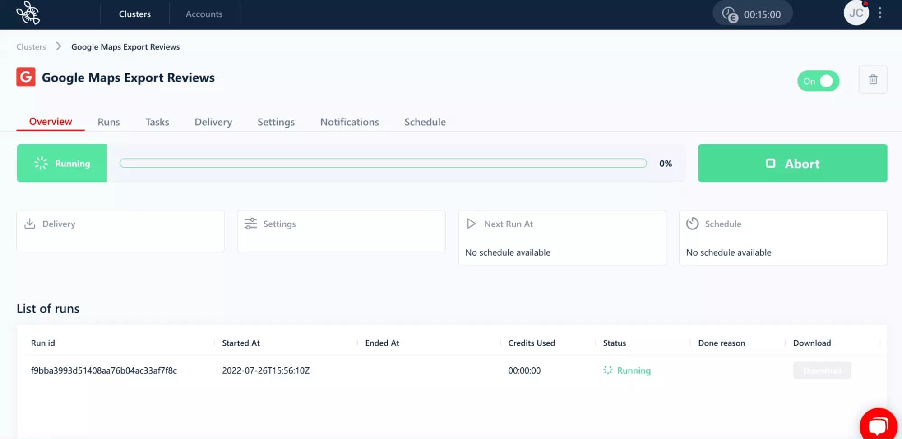Click the app logo in the top bar
This screenshot has height=439, width=902.
[28, 13]
